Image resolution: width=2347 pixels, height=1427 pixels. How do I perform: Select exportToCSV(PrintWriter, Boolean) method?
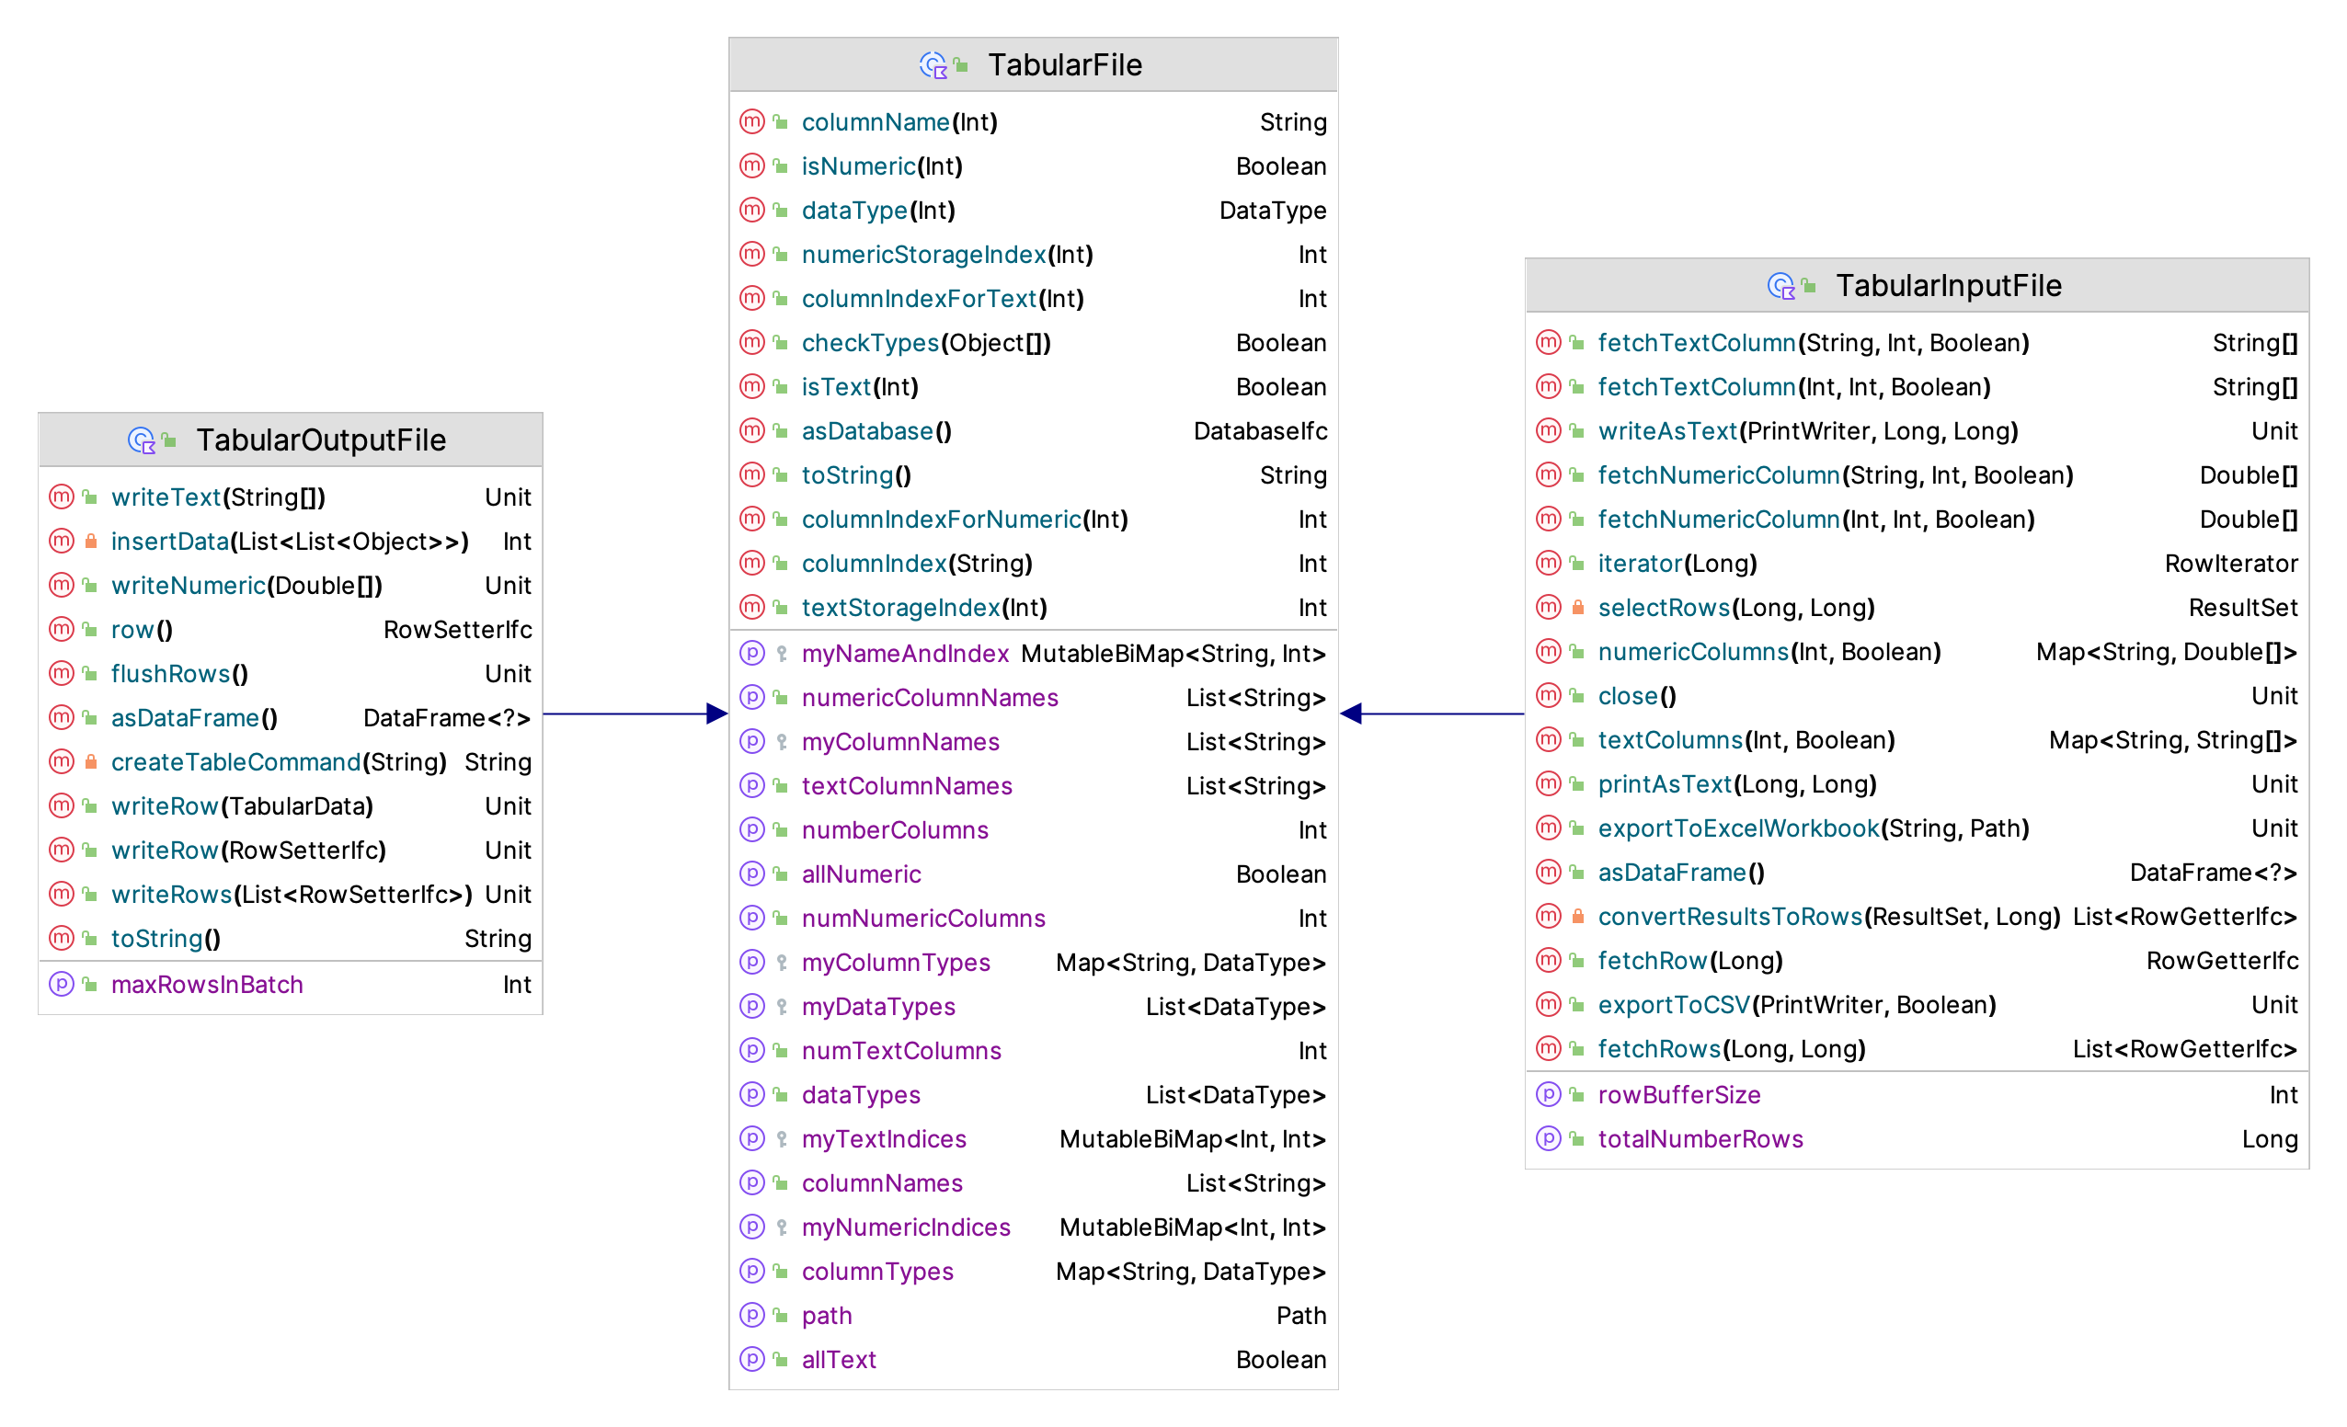(1917, 1004)
